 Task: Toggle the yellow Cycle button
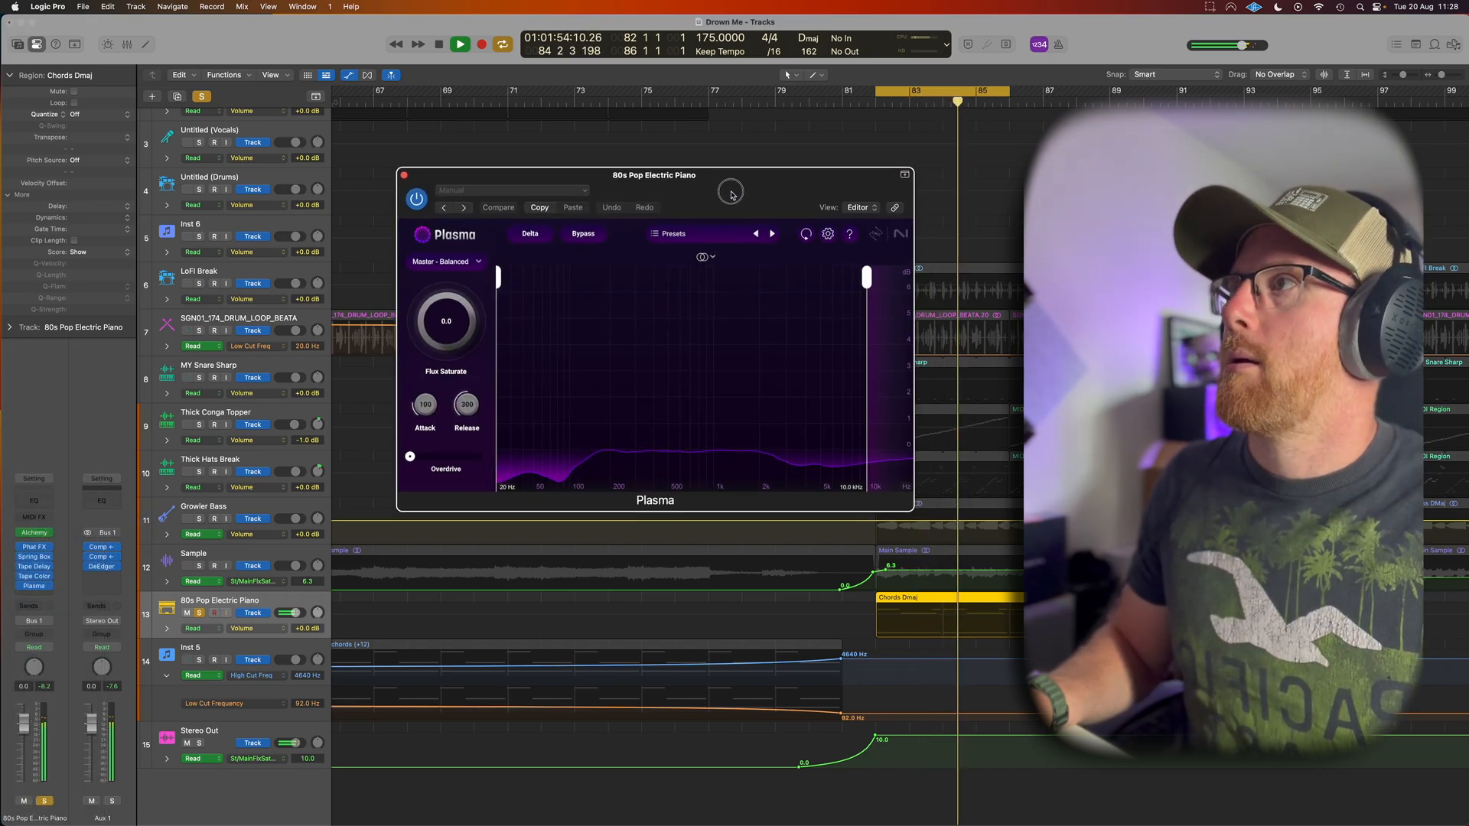pos(503,44)
